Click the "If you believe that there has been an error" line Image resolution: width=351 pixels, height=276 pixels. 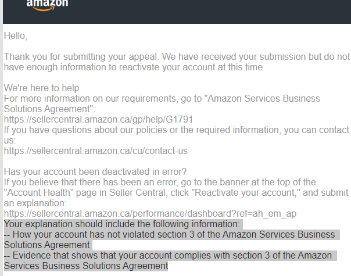tap(160, 182)
